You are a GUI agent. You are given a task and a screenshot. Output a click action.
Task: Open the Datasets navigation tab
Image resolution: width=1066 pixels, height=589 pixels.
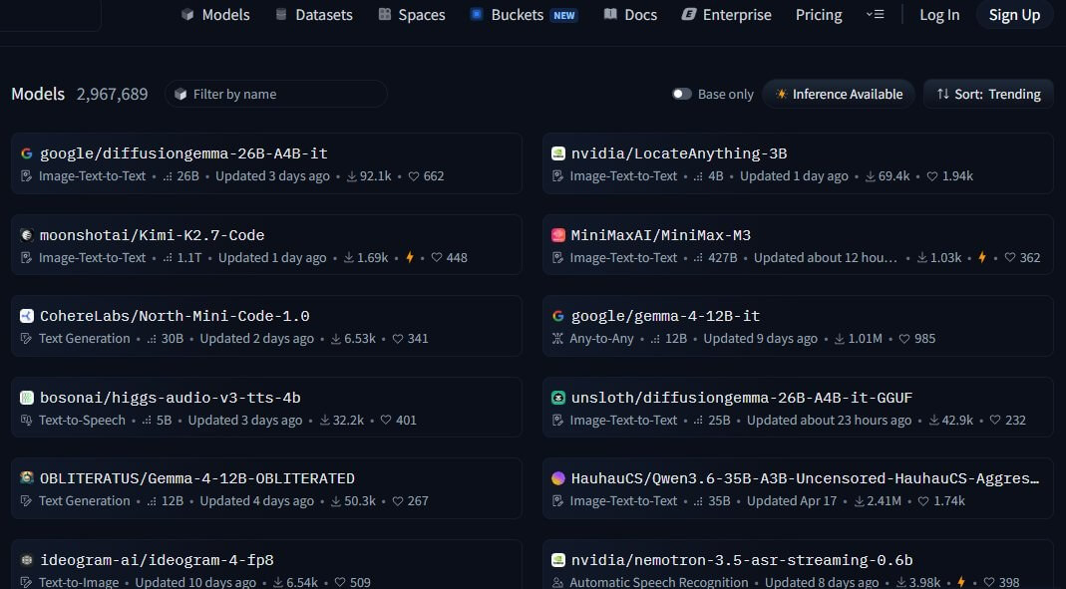313,14
